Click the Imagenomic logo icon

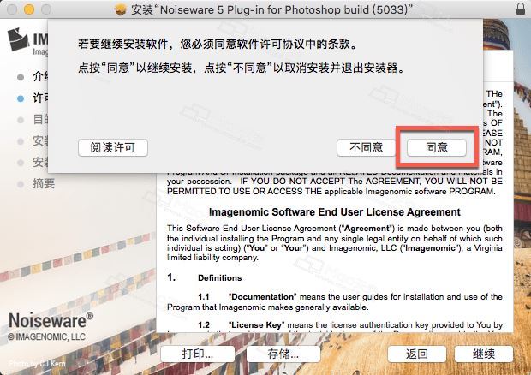pyautogui.click(x=18, y=39)
